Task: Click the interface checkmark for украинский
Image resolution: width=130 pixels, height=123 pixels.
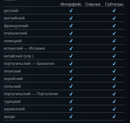Action: pos(71,109)
